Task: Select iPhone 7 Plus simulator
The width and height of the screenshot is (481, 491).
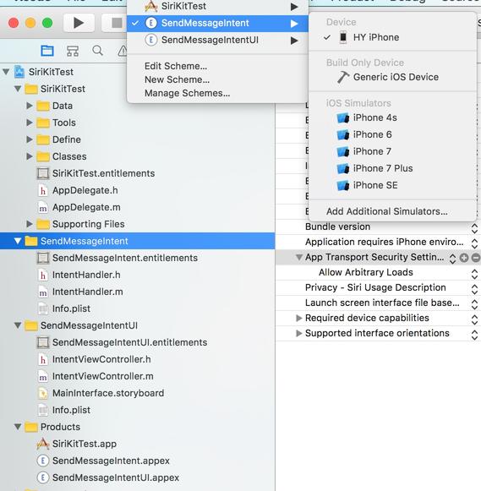Action: click(393, 168)
